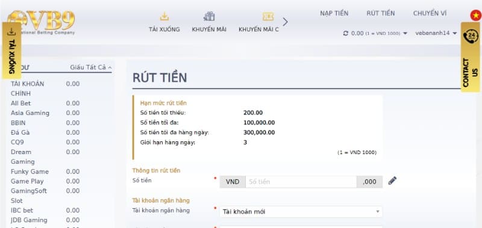Open the Tải Xuống download icon in top navigation
This screenshot has height=228, width=482.
click(x=164, y=16)
